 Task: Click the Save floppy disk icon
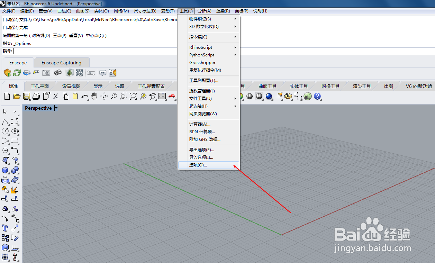pos(27,96)
